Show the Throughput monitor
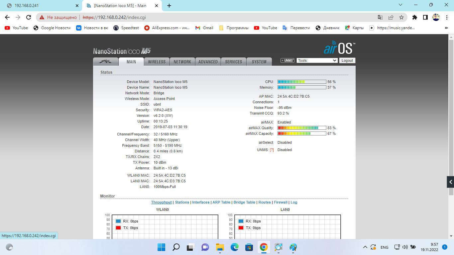Viewport: 454px width, 255px height. point(162,202)
